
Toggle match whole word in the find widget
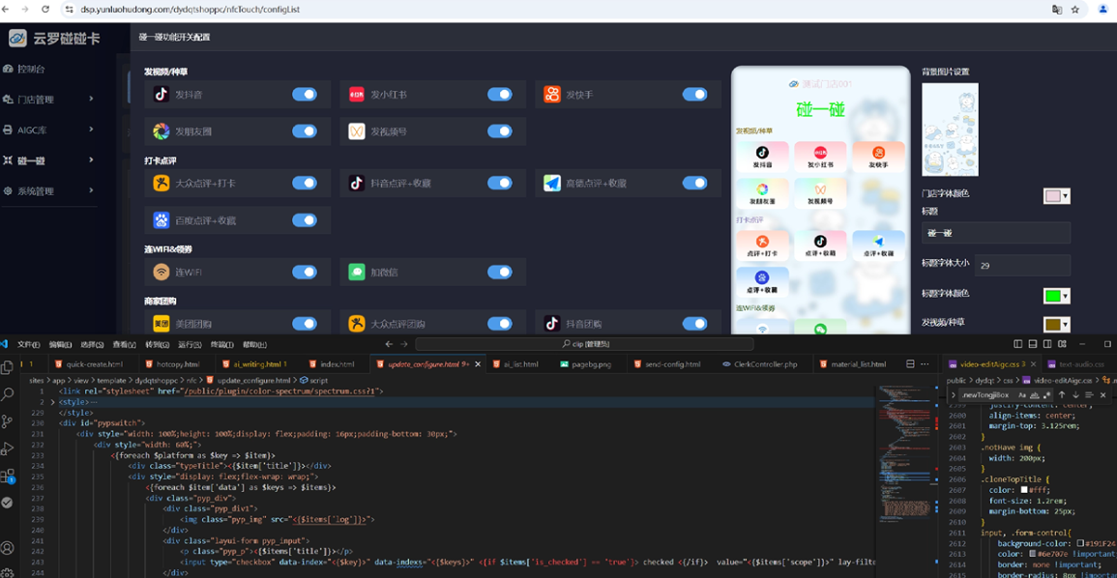point(1035,394)
